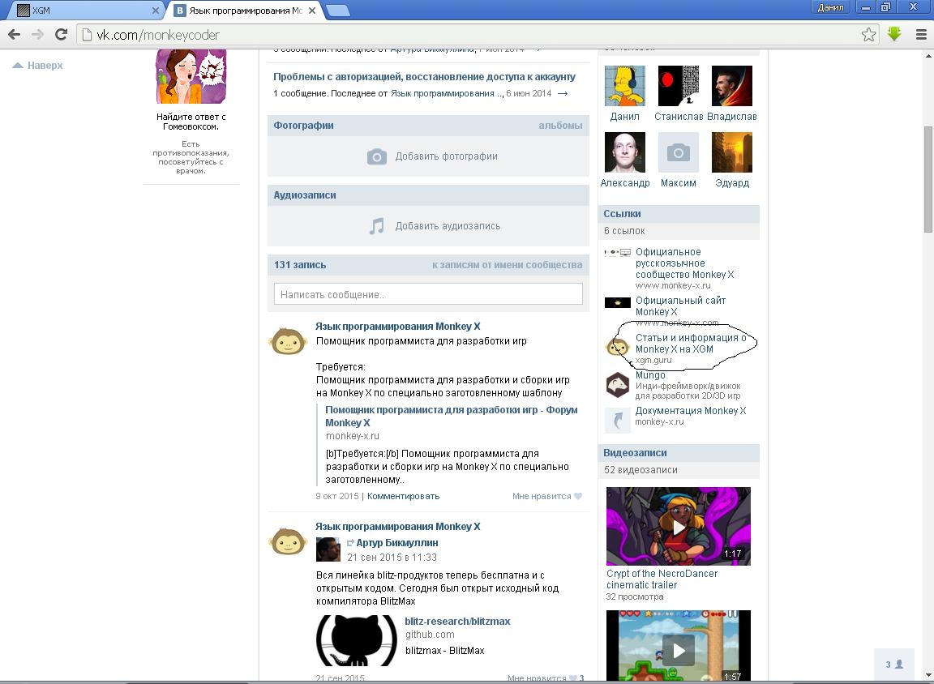This screenshot has height=684, width=934.
Task: Click monkey avatar of the 9 окт post
Action: pos(289,341)
